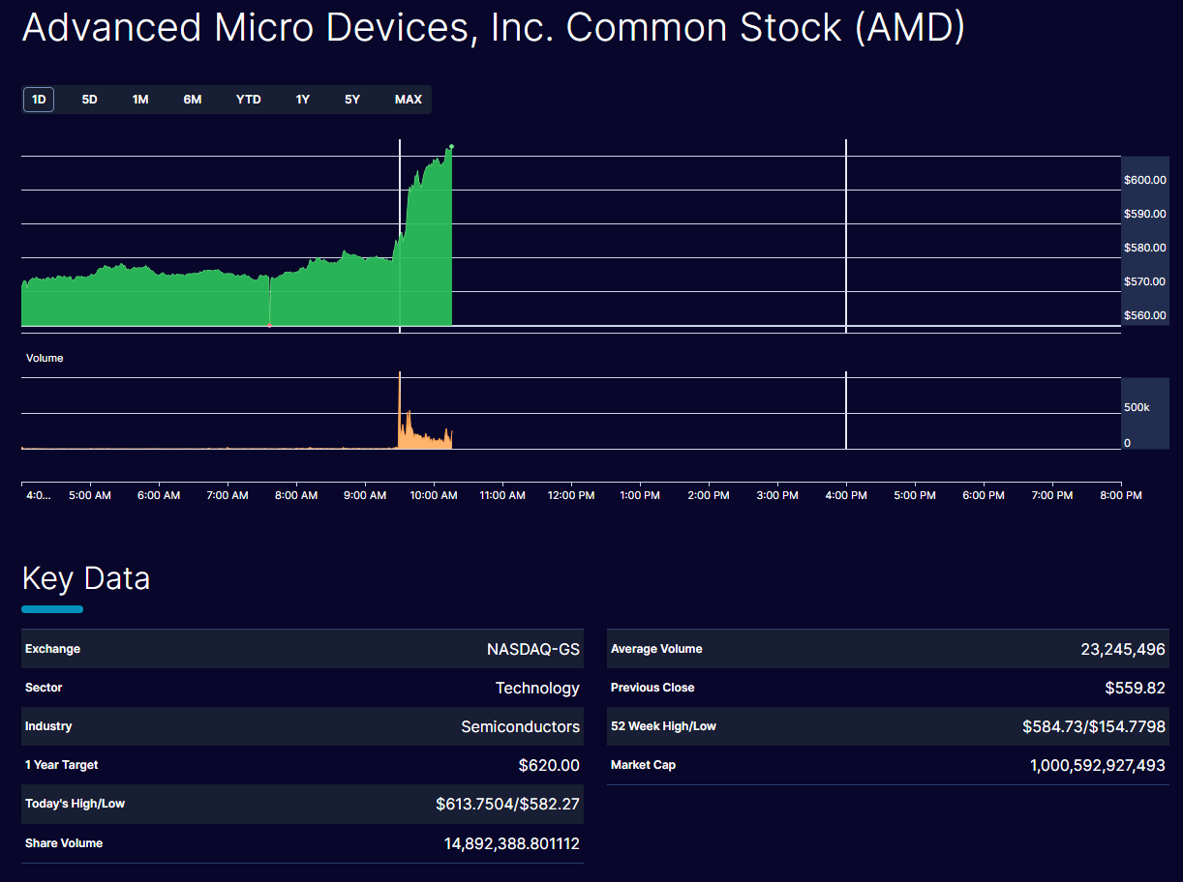Select the 1D time range tab
1183x882 pixels.
[x=39, y=100]
